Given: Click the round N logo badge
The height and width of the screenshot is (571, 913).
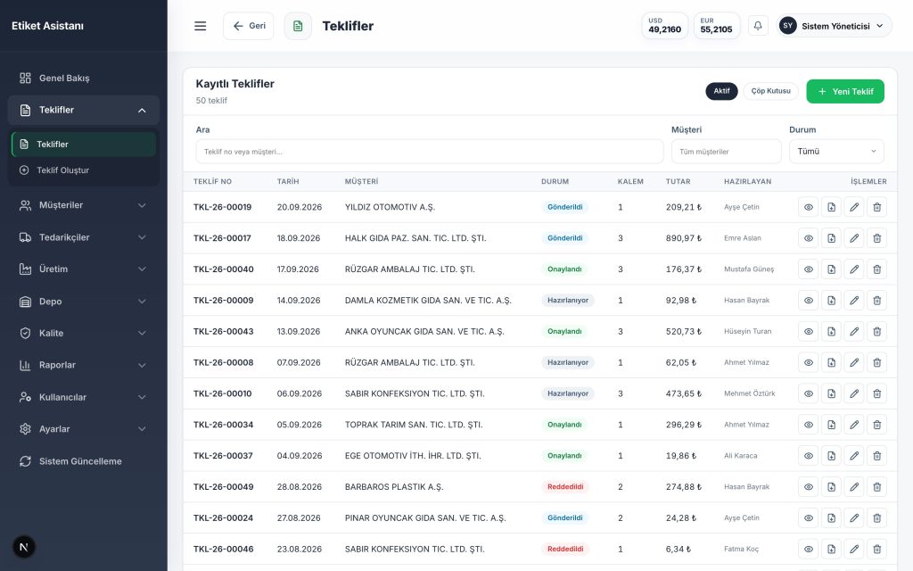Looking at the screenshot, I should 24,547.
